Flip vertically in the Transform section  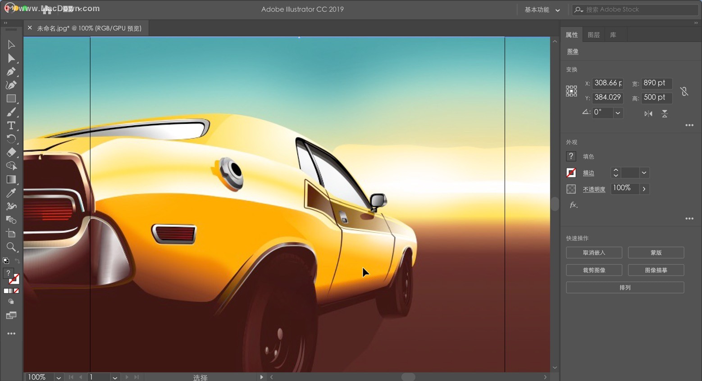[x=665, y=113]
